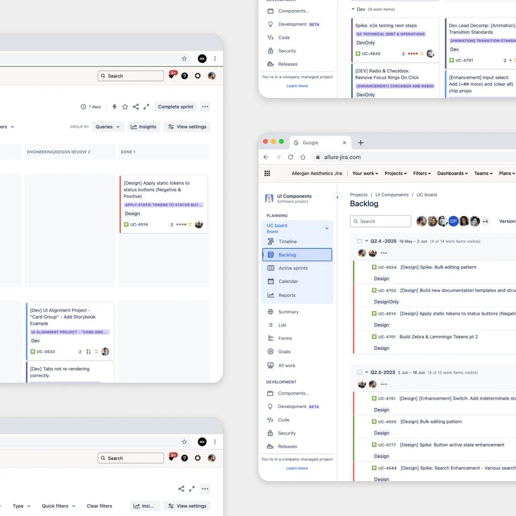Screen dimensions: 516x516
Task: Expand the UC board dropdown chevron
Action: pyautogui.click(x=327, y=228)
